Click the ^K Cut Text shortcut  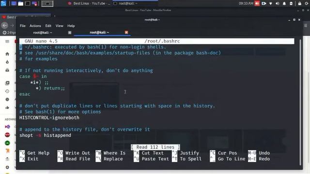149,153
